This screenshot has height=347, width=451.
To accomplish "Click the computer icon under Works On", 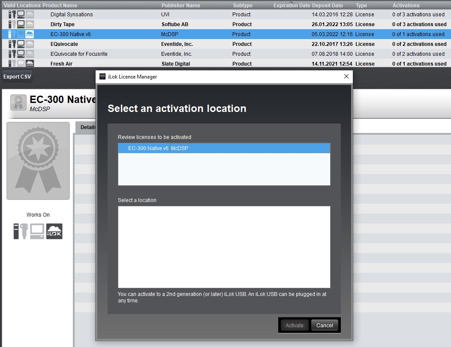I will (x=37, y=231).
